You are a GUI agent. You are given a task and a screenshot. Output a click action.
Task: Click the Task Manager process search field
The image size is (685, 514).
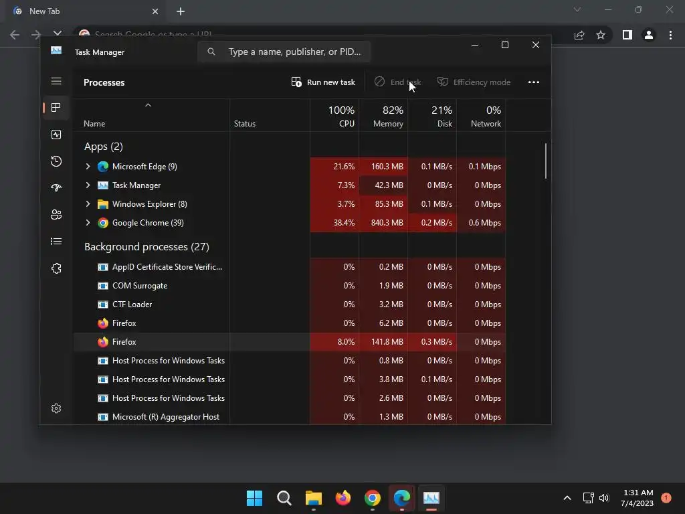(x=284, y=52)
